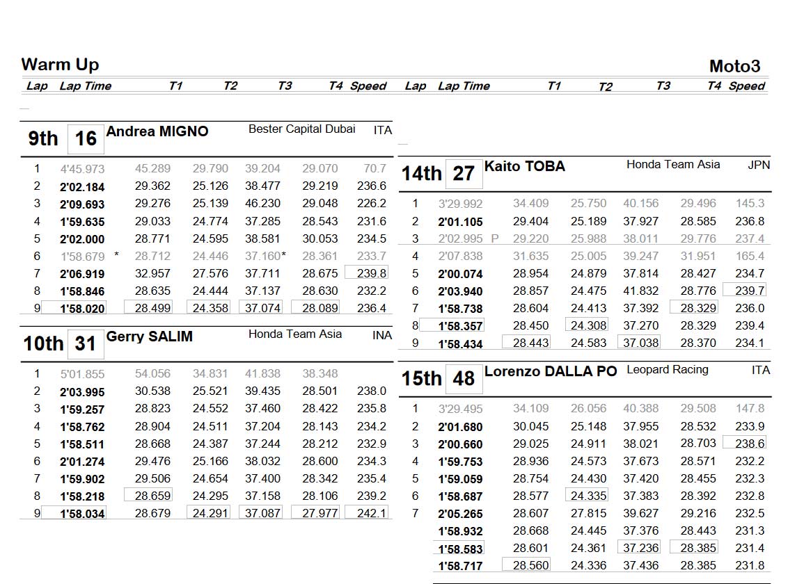788x584 pixels.
Task: Click the Bester Capital Dubai team name
Action: 301,129
